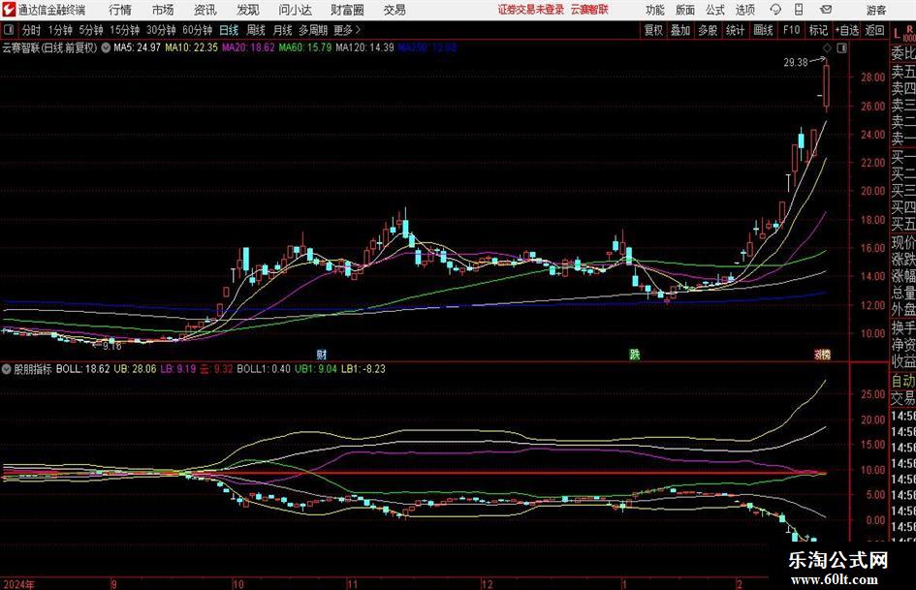Add stock via +自选 button

pos(846,30)
